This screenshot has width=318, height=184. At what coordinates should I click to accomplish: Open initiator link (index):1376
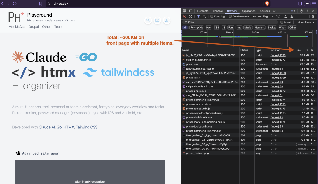point(278,55)
